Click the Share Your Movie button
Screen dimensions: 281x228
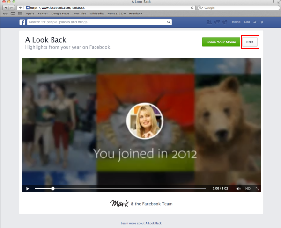(221, 42)
